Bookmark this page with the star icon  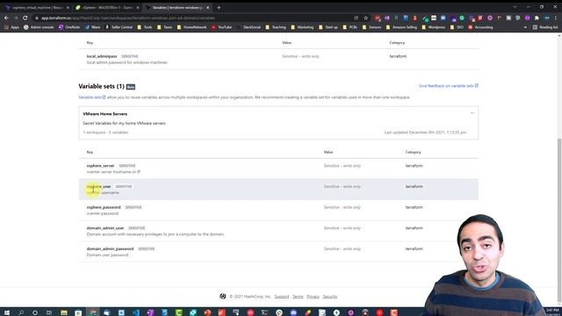[365, 18]
